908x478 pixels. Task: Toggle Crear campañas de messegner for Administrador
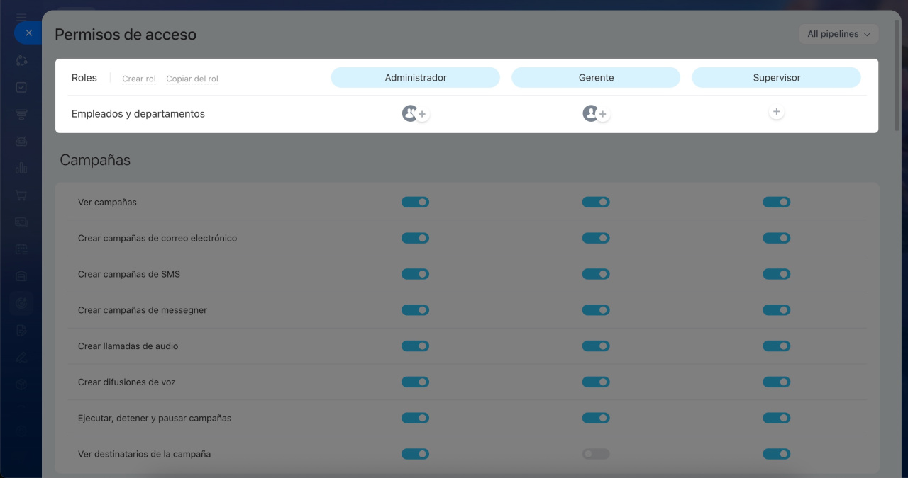416,310
